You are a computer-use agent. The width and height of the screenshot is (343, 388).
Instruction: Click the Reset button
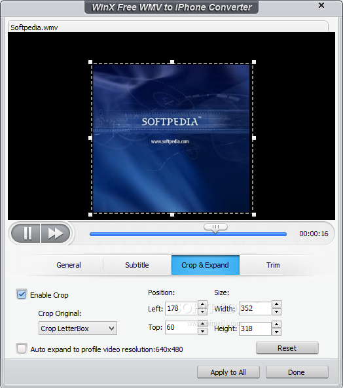pyautogui.click(x=287, y=348)
